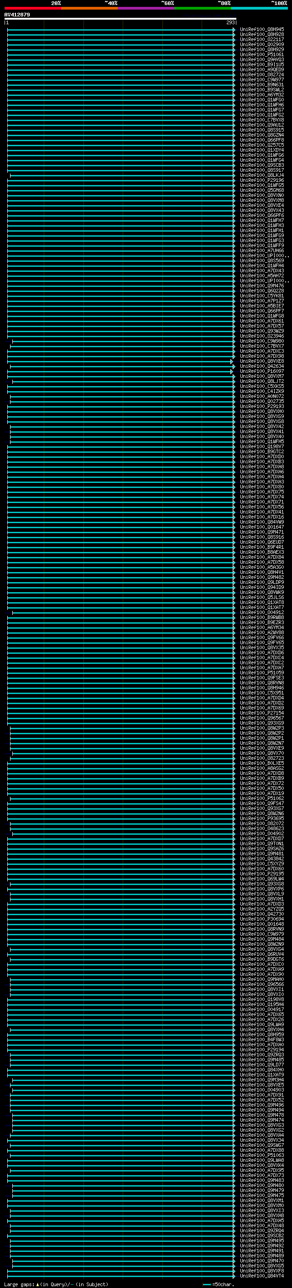Select hit label UniRef100_B9SWL2
Screen dimensions: 292x1288
click(262, 90)
